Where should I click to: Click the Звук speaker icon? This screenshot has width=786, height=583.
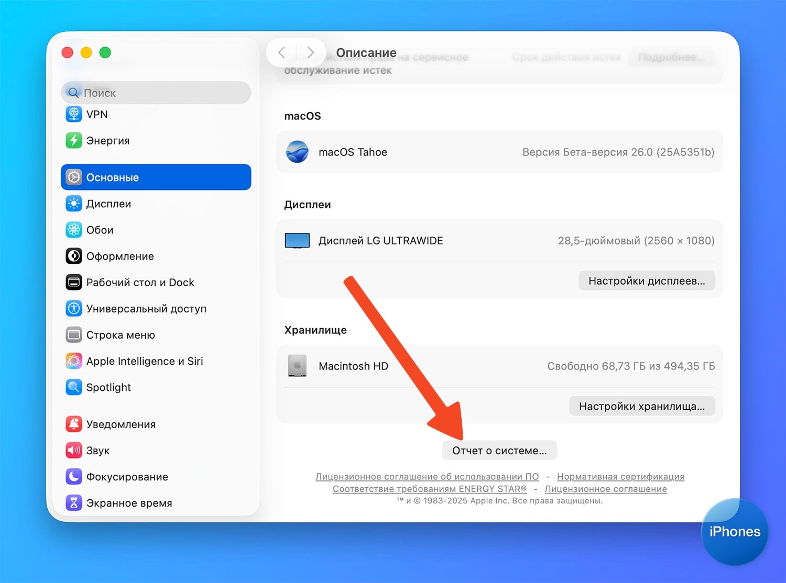(x=74, y=450)
